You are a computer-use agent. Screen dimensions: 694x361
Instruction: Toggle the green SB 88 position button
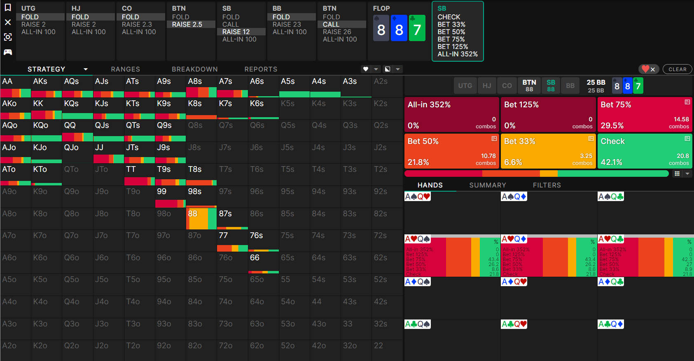coord(551,86)
